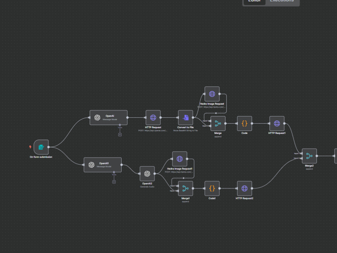
Task: Switch to the Editor tab
Action: (254, 1)
